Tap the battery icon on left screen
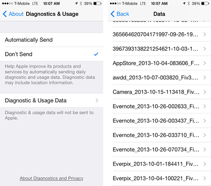The height and width of the screenshot is (186, 211). point(97,3)
